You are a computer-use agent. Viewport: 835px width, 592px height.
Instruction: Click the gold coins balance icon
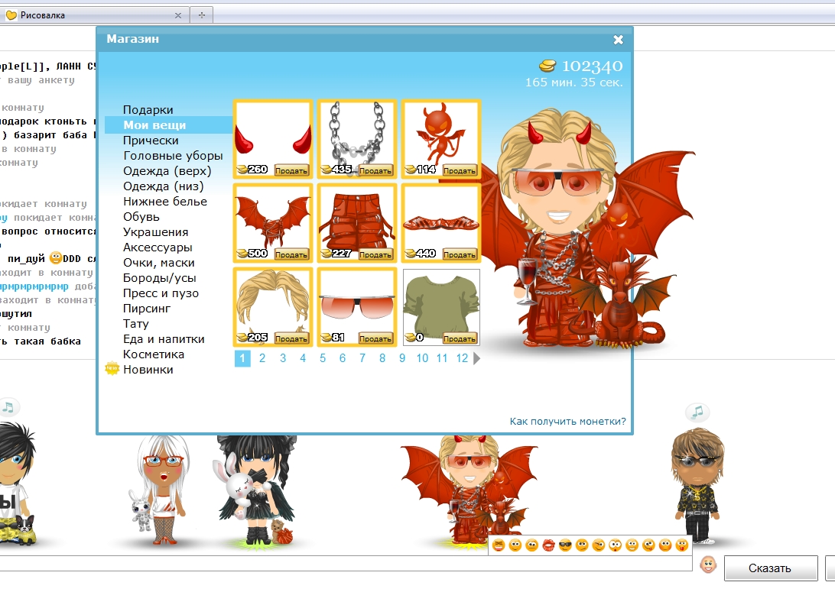[548, 66]
